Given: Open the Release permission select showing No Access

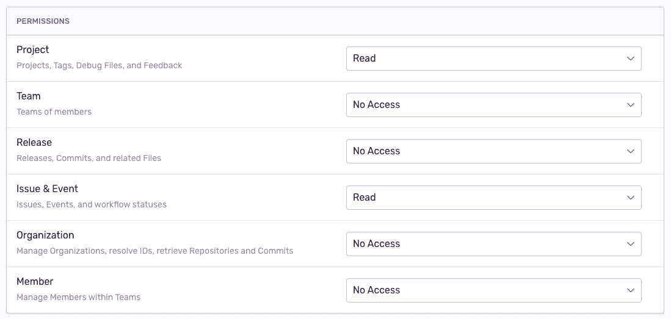Looking at the screenshot, I should (493, 151).
